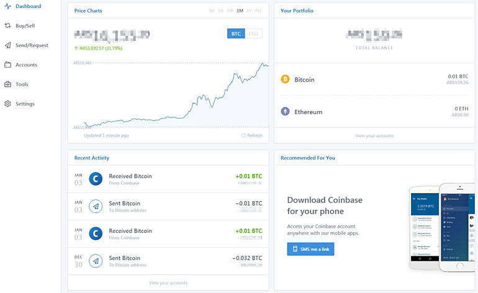Click the Coinbase logo on first Received Bitcoin

tap(96, 179)
